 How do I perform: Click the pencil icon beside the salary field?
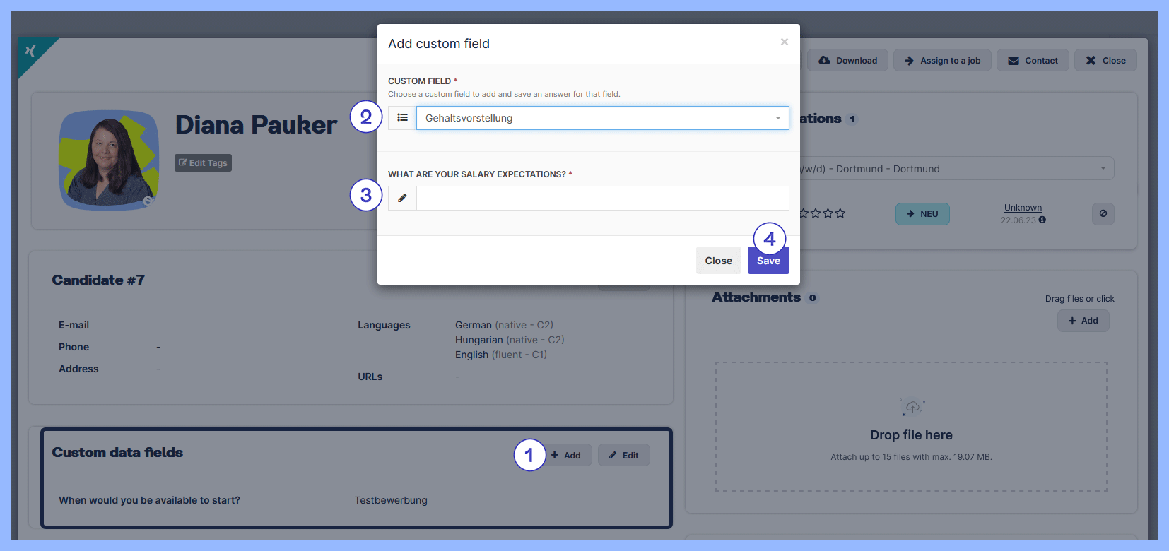coord(402,199)
